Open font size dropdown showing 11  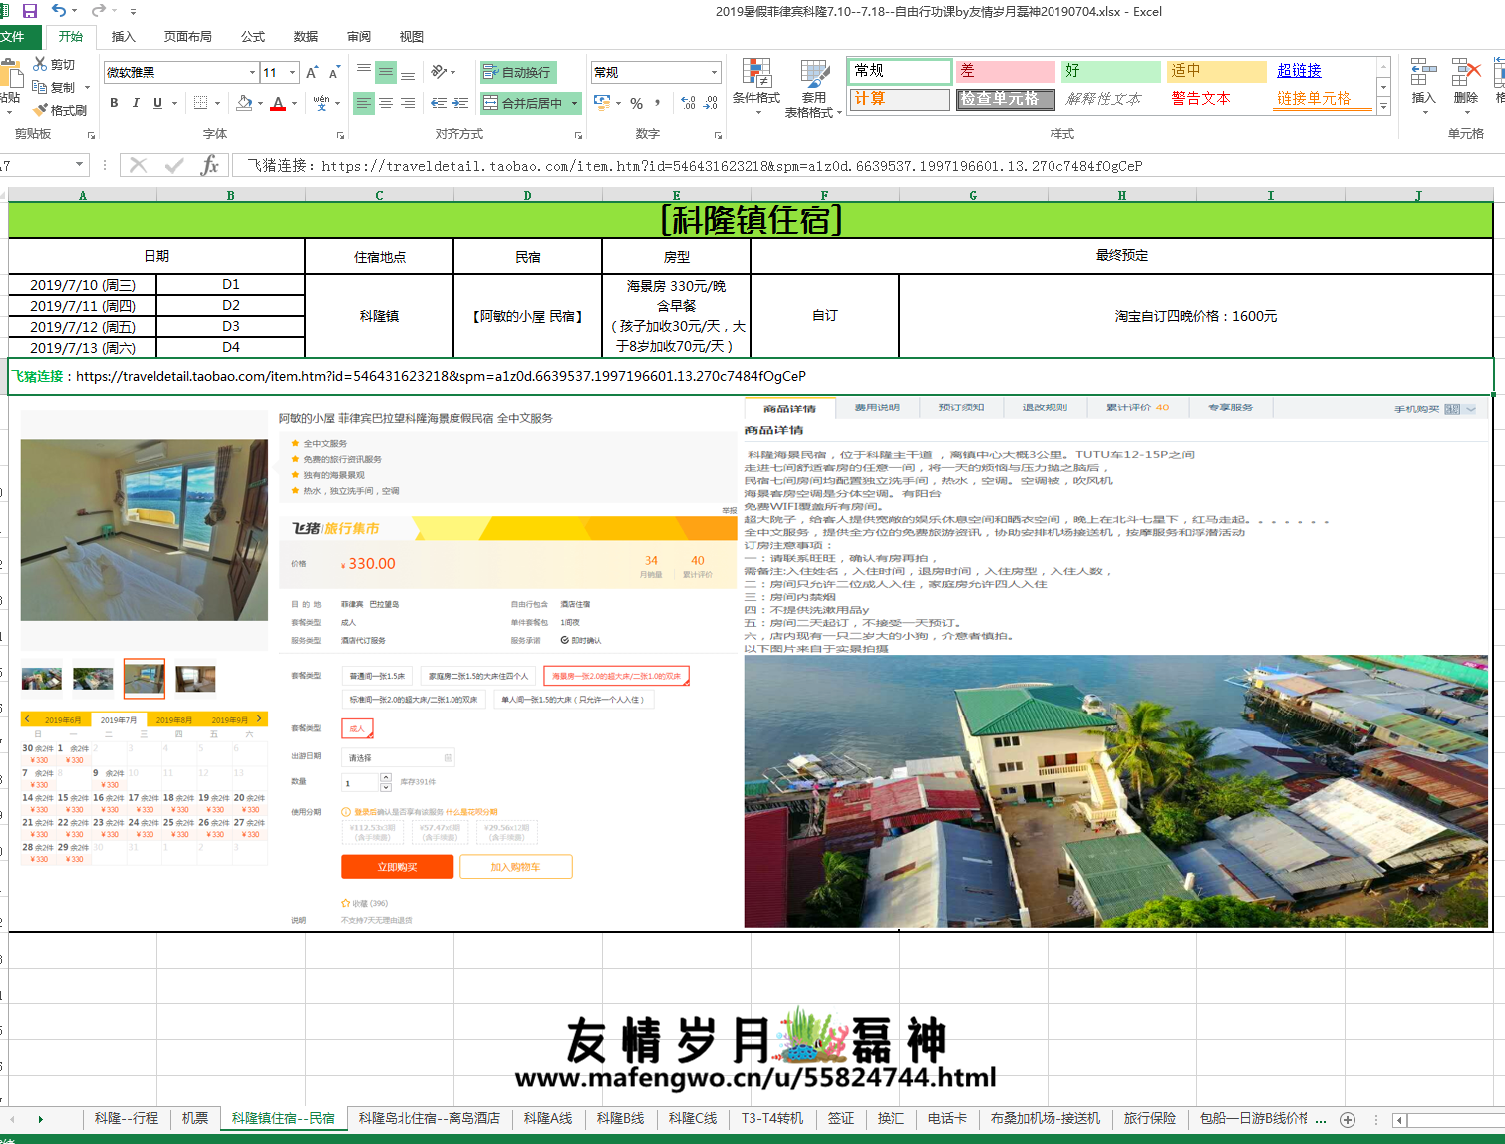pos(292,72)
